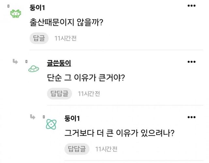The height and width of the screenshot is (163, 209).
Task: Open three-dot menu for 그거보다 더 큰 comment
Action: [x=192, y=117]
